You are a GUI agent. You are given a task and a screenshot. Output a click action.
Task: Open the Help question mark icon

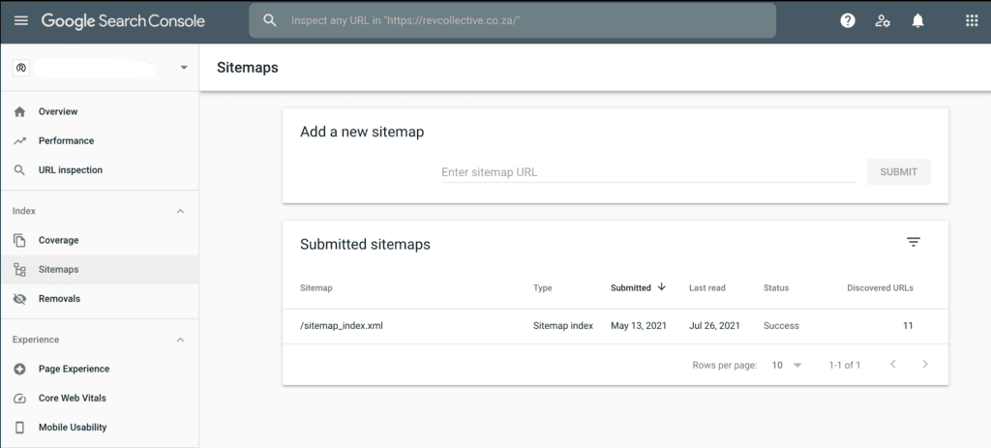[848, 21]
